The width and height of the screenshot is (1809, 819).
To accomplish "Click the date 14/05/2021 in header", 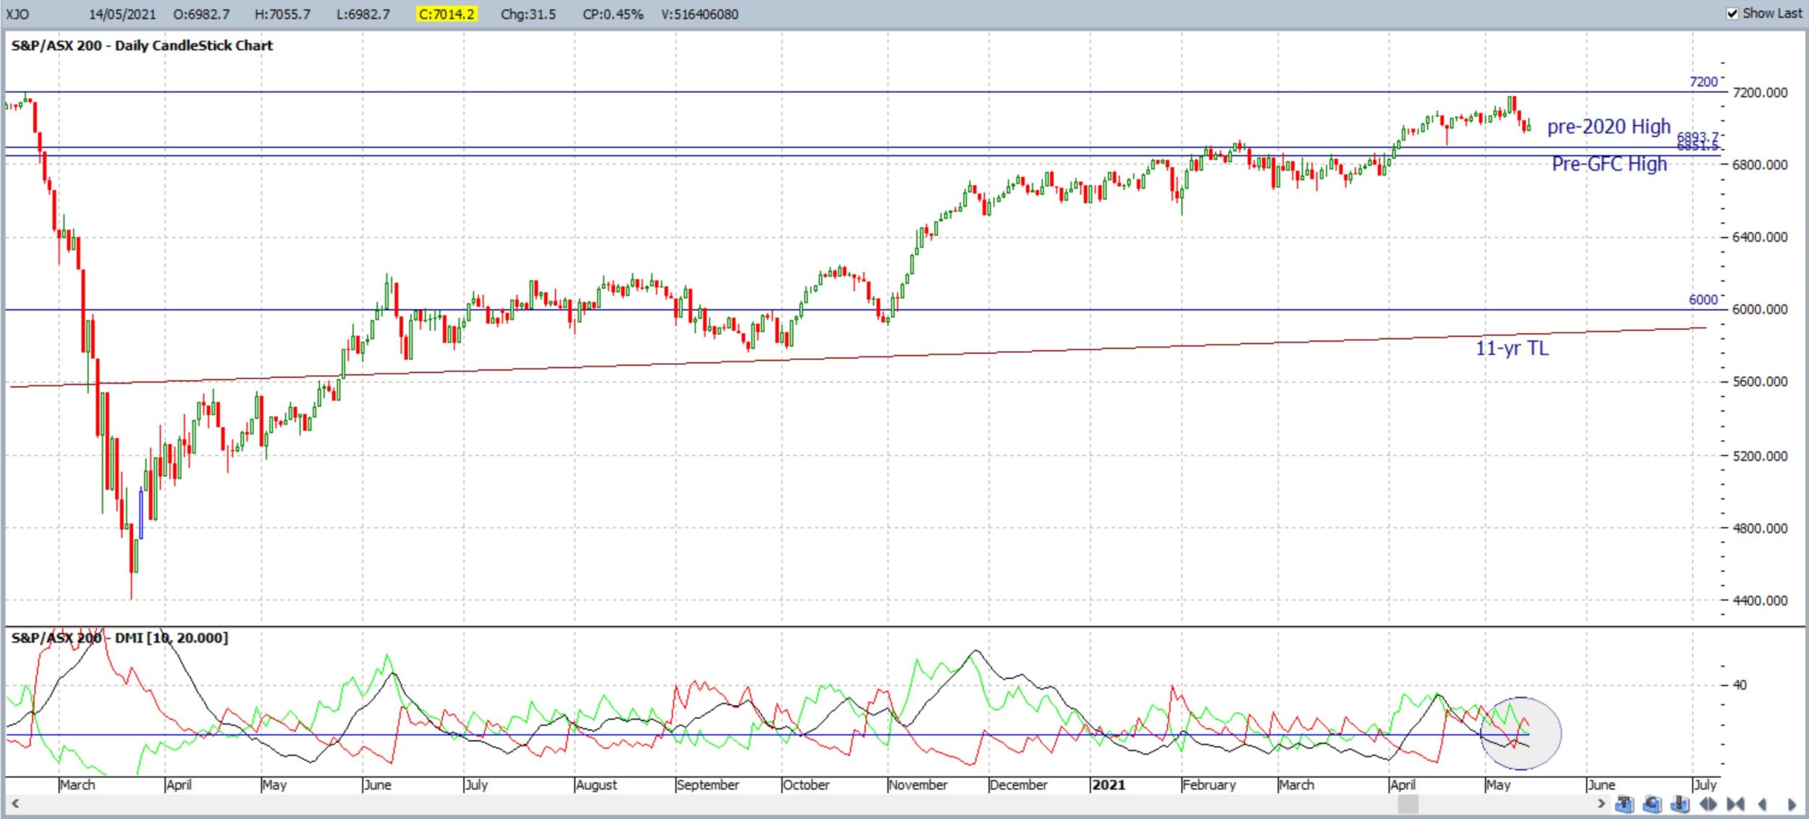I will click(122, 14).
